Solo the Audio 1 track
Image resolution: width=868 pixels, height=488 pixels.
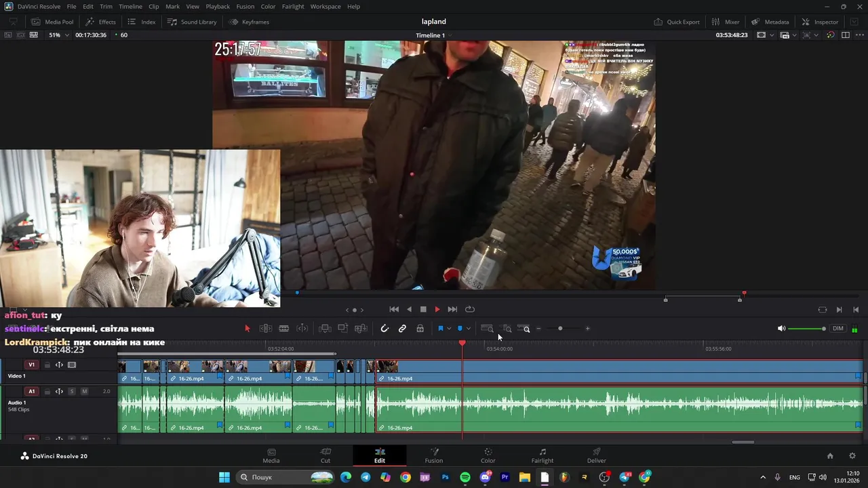pos(72,391)
